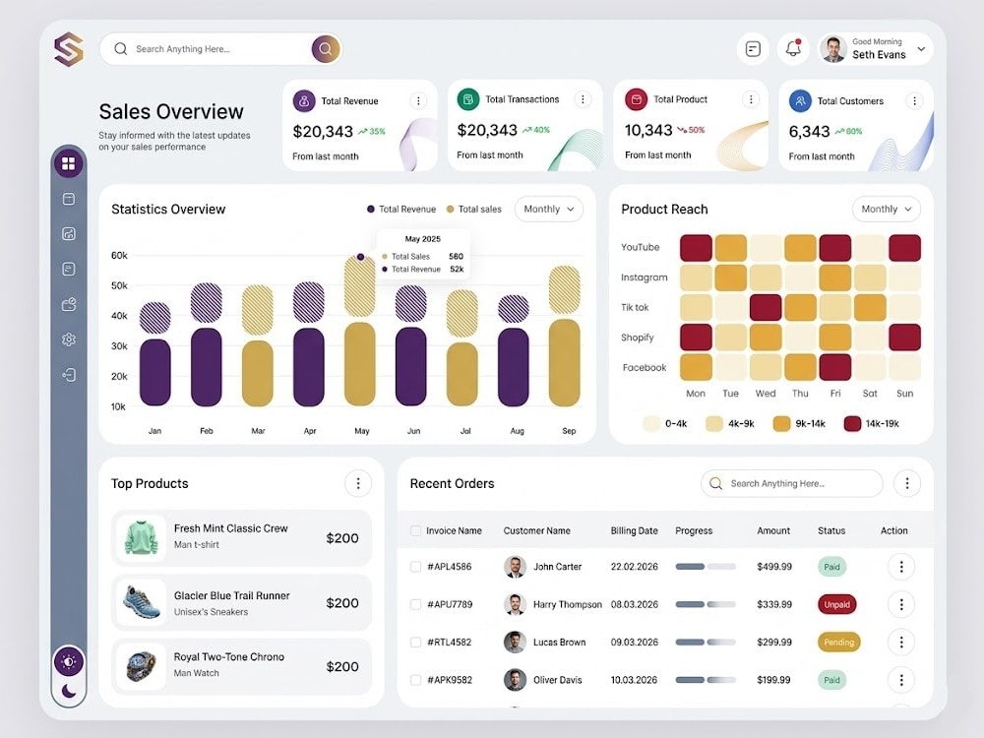Click amount $339.99 in orders table

(774, 604)
